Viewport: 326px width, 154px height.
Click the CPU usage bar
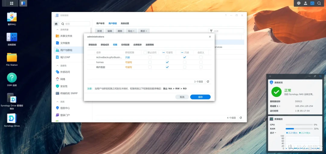coord(299,125)
